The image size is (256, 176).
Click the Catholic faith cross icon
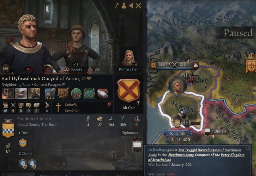pyautogui.click(x=58, y=107)
